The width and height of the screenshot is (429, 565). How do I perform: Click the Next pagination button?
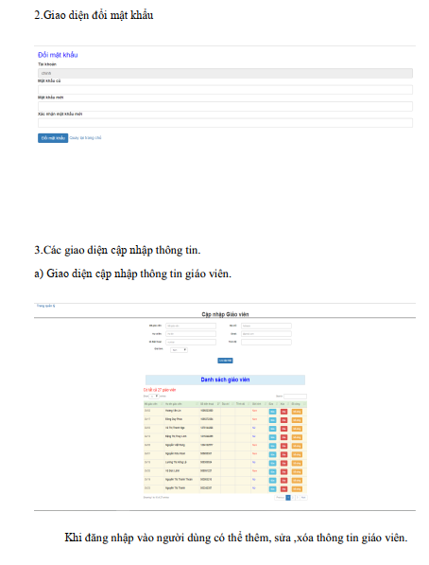coord(303,498)
